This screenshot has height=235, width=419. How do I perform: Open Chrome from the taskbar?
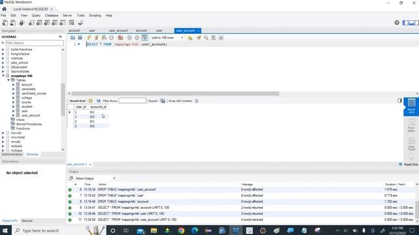tap(181, 230)
